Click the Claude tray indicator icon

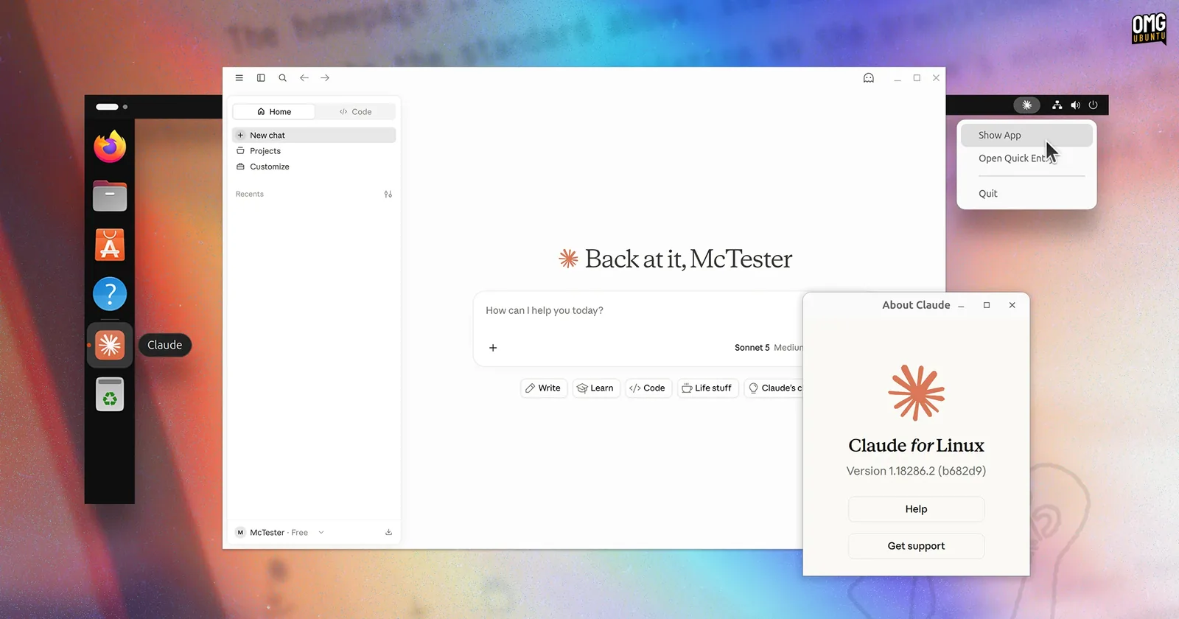pos(1026,105)
